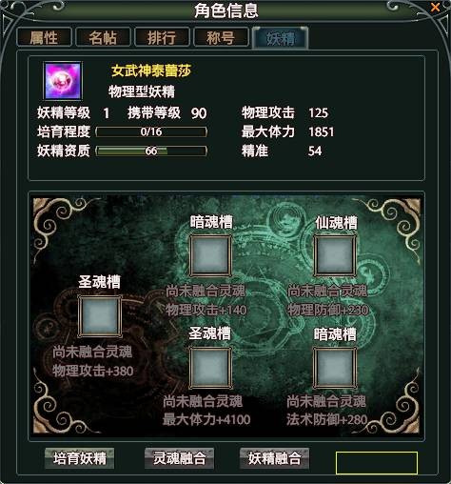Click the 女武神泰蕾莎 fairy portrait icon
The height and width of the screenshot is (484, 451).
pyautogui.click(x=63, y=81)
